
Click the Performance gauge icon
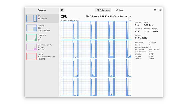tap(98, 10)
